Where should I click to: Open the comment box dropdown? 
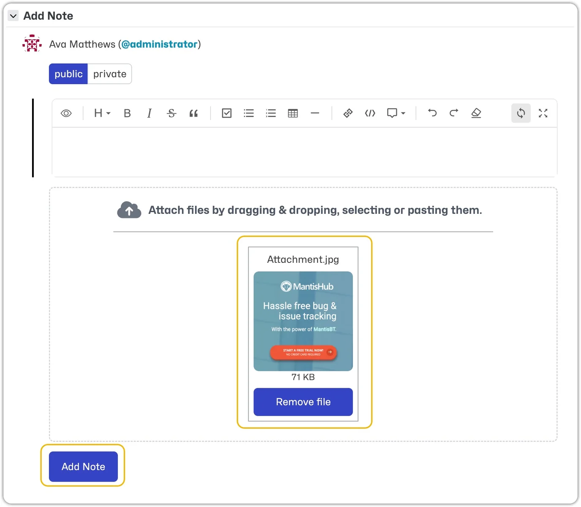396,113
